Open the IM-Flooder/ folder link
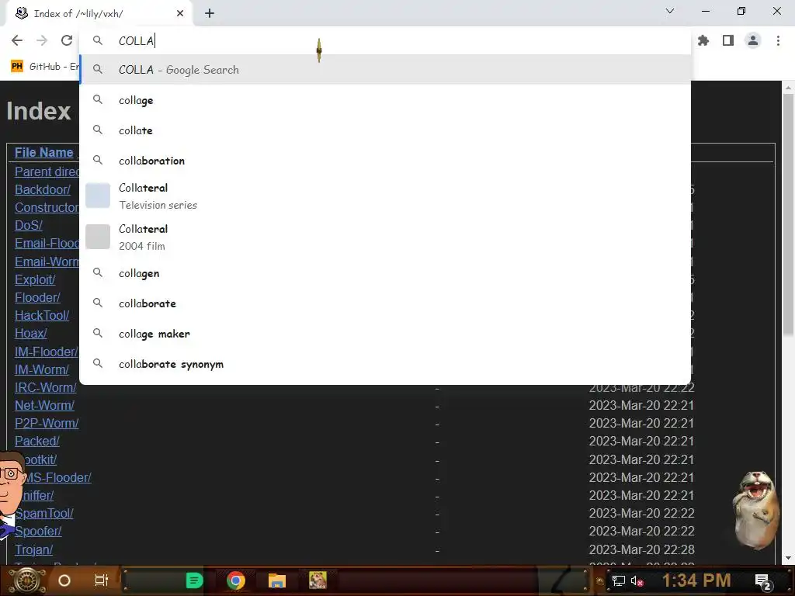 (46, 352)
